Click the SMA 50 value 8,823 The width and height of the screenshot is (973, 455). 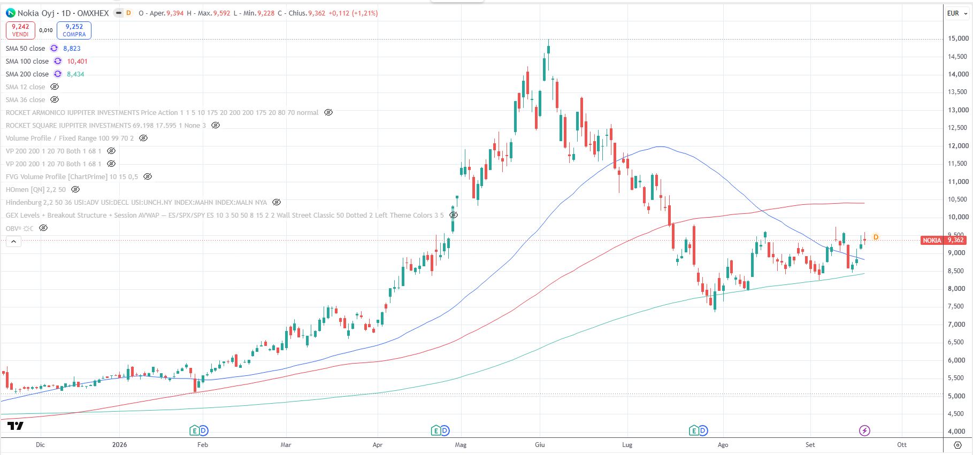(72, 48)
